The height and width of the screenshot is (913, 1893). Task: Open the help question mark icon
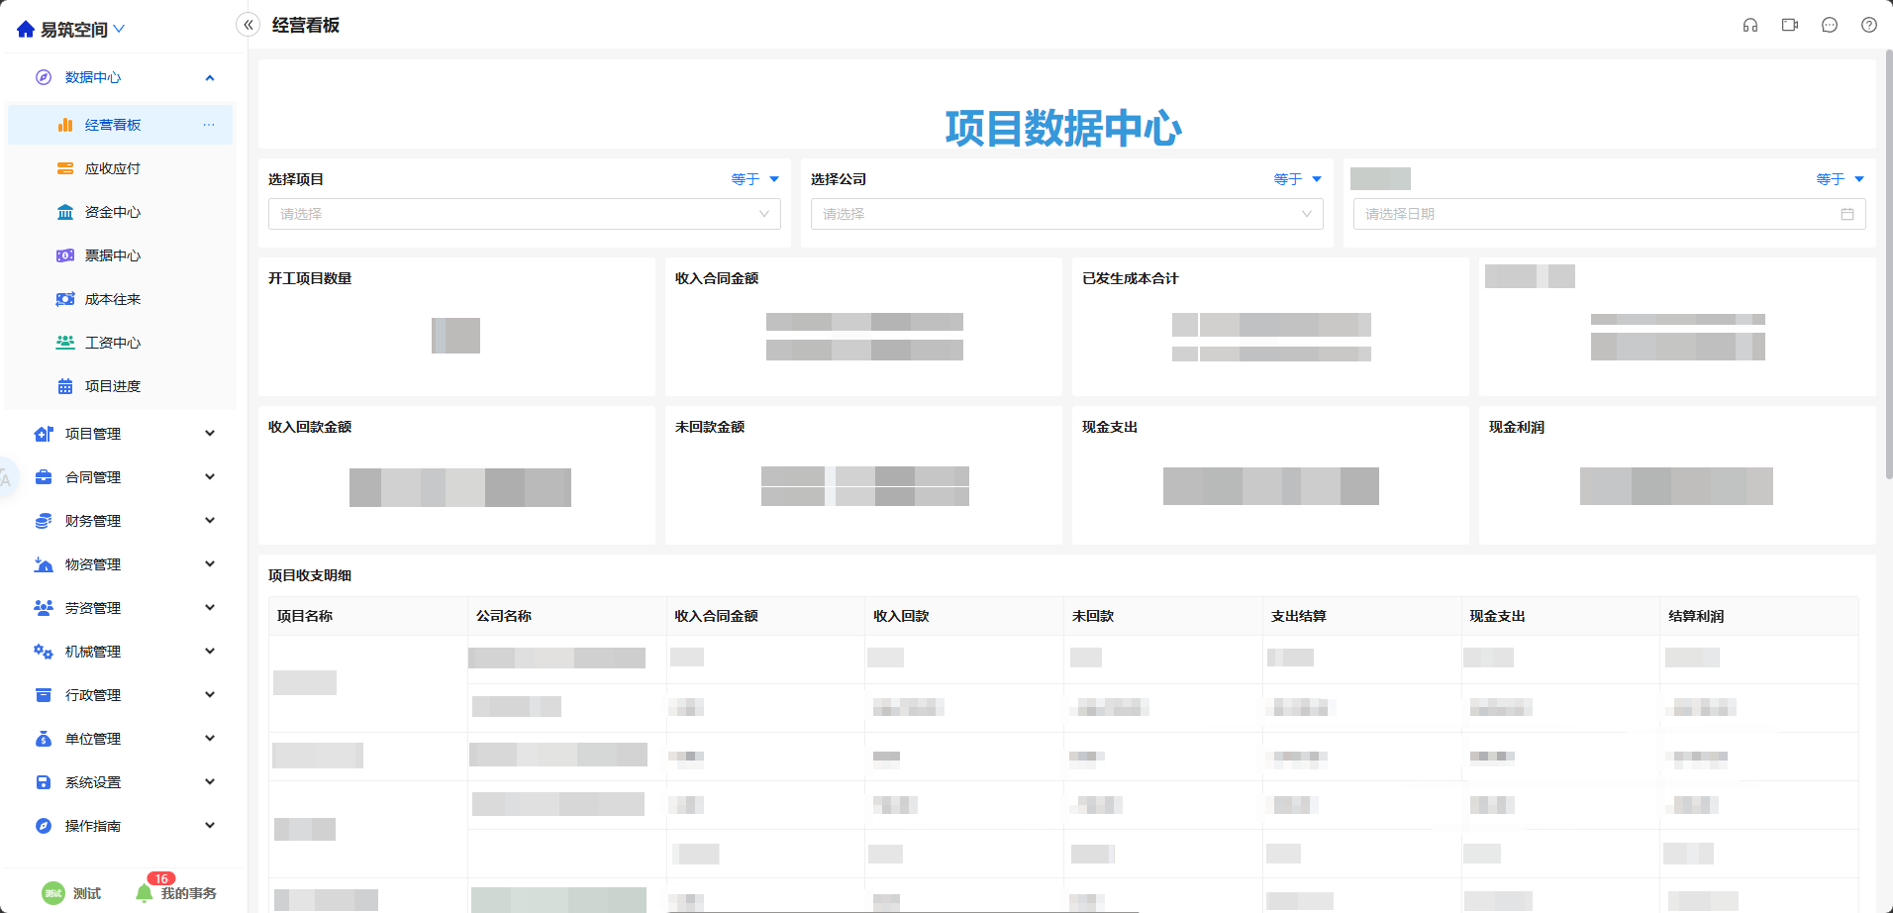(x=1868, y=26)
